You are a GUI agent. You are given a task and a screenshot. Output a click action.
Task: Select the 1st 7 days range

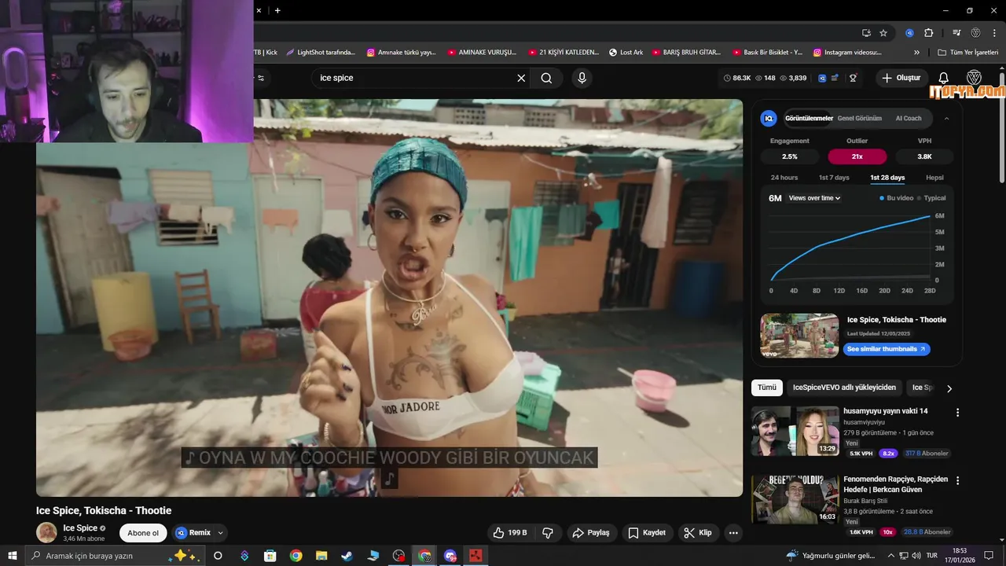click(x=834, y=178)
